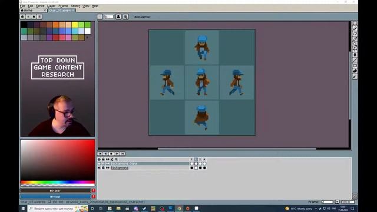Select the Eyedropper tool
Viewport: 377px width, 212px height.
(x=355, y=39)
